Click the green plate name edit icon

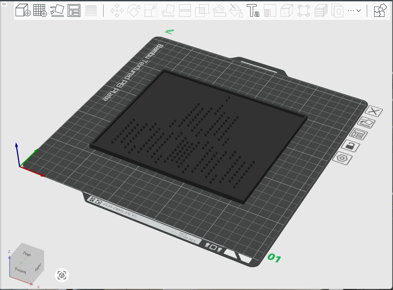coord(169,32)
